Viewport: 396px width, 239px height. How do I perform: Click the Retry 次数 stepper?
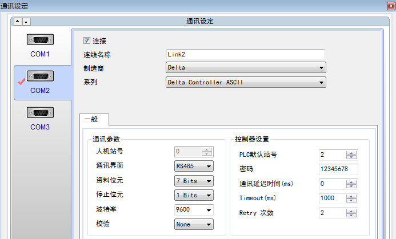338,213
